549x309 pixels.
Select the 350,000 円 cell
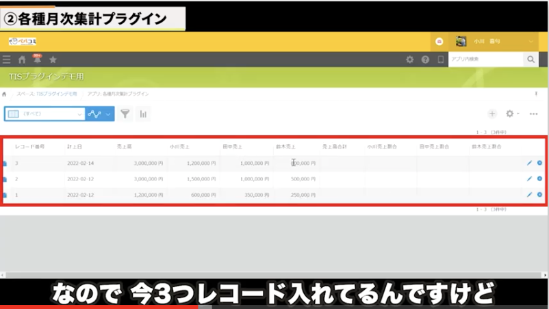257,195
